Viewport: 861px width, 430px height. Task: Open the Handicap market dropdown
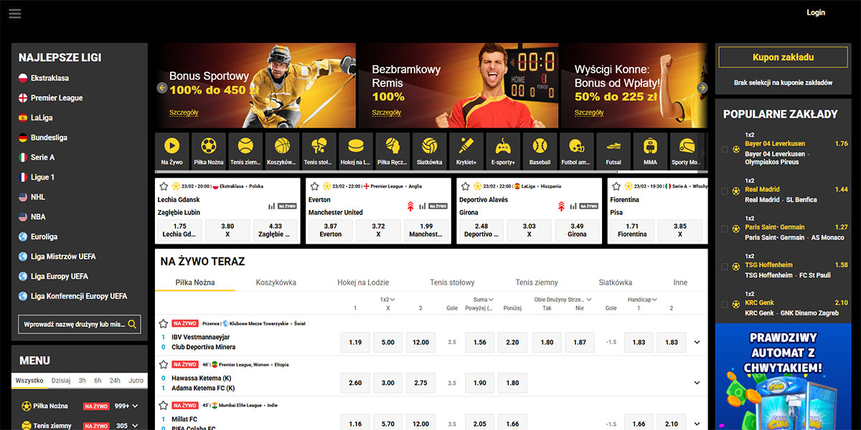pos(654,300)
